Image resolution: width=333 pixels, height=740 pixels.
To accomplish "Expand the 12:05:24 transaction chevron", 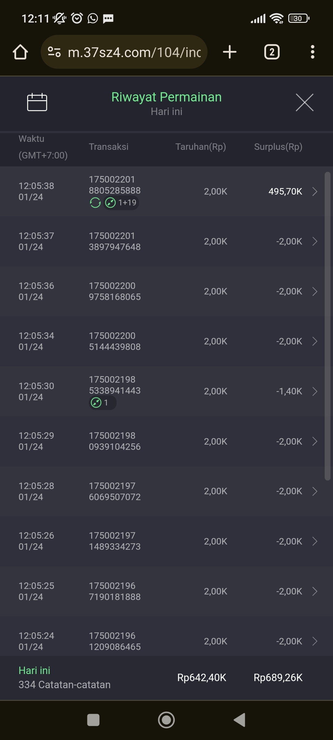I will tap(314, 641).
